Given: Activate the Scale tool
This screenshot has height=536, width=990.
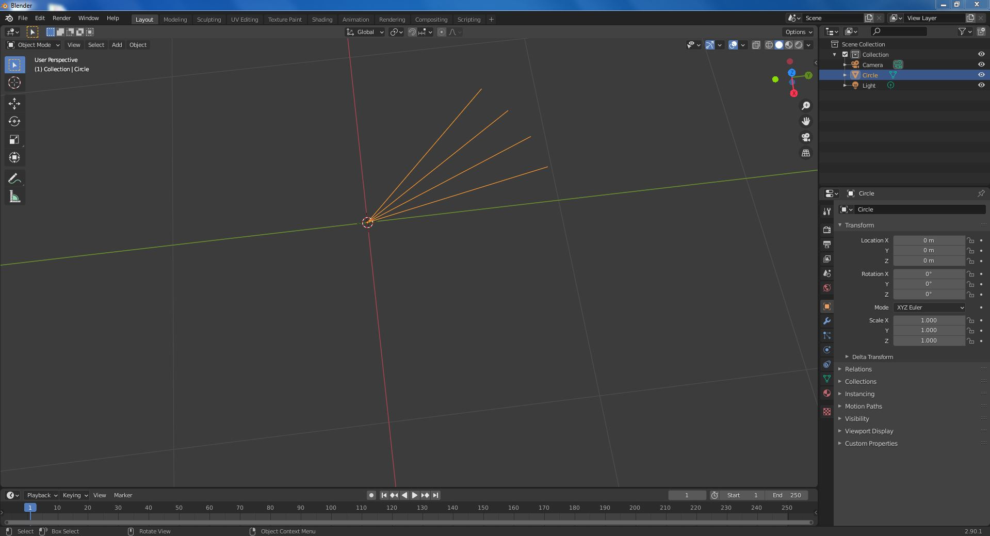Looking at the screenshot, I should pyautogui.click(x=14, y=140).
